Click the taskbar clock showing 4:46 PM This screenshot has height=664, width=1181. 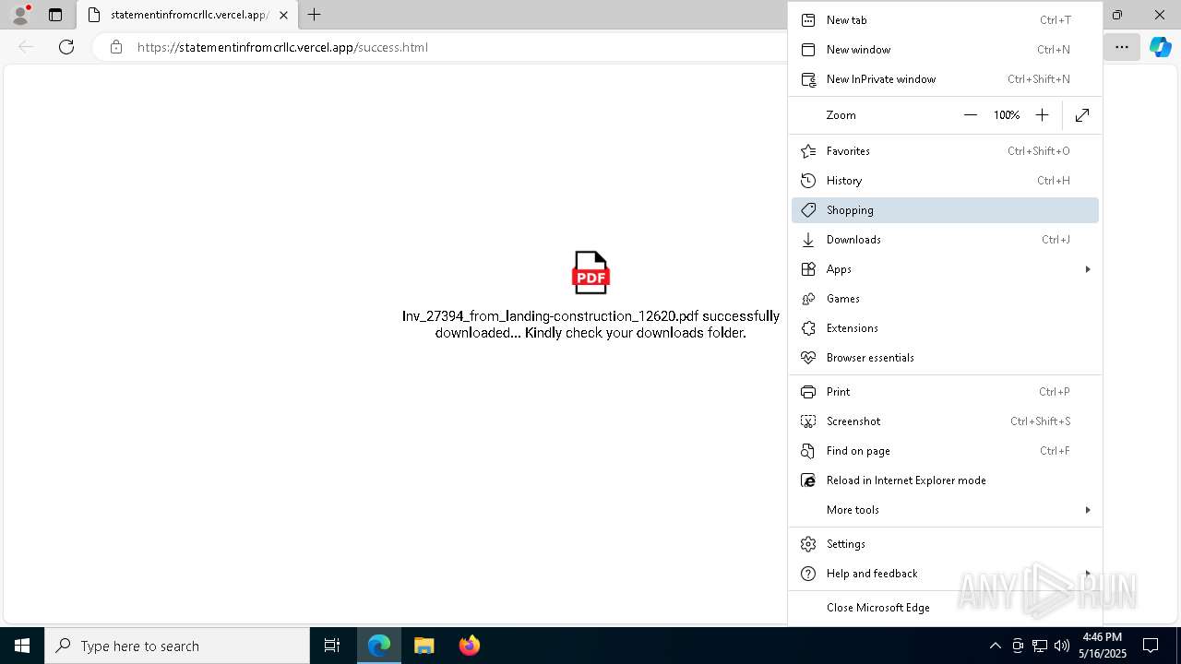[x=1103, y=646]
